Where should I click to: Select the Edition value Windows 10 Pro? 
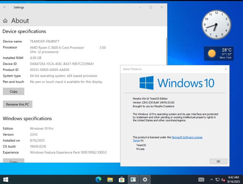pos(42,128)
